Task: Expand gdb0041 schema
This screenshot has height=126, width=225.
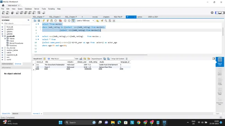Action: coord(2,29)
